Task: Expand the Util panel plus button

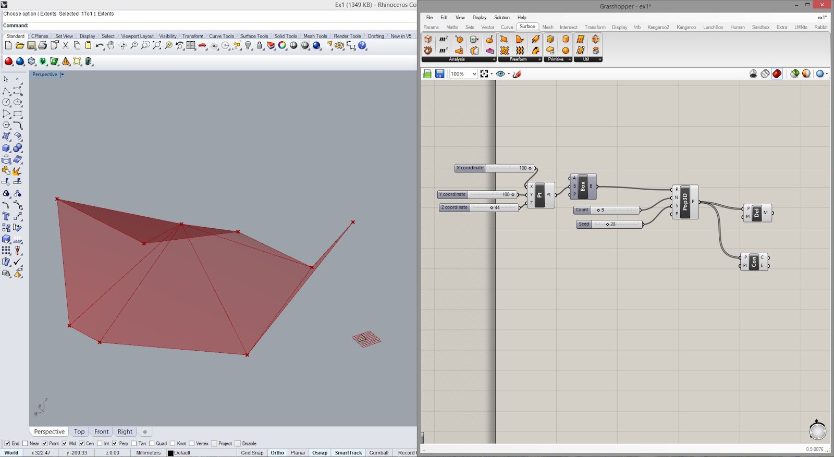Action: click(600, 59)
